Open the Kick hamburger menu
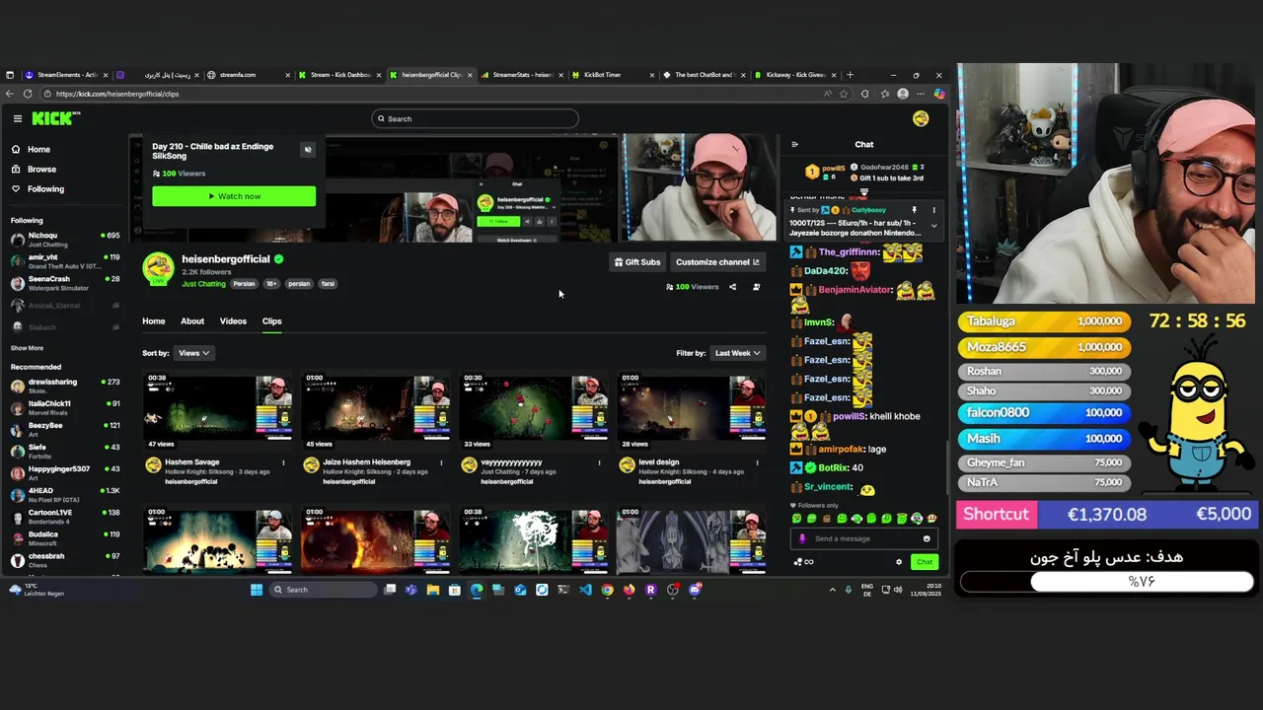This screenshot has height=710, width=1263. click(18, 118)
